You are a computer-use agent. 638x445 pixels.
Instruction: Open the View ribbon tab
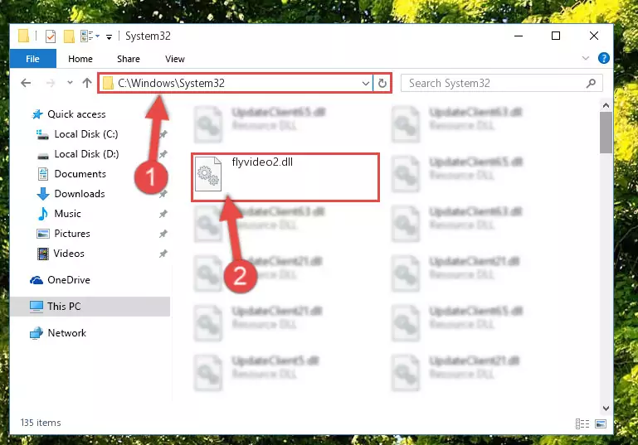174,59
